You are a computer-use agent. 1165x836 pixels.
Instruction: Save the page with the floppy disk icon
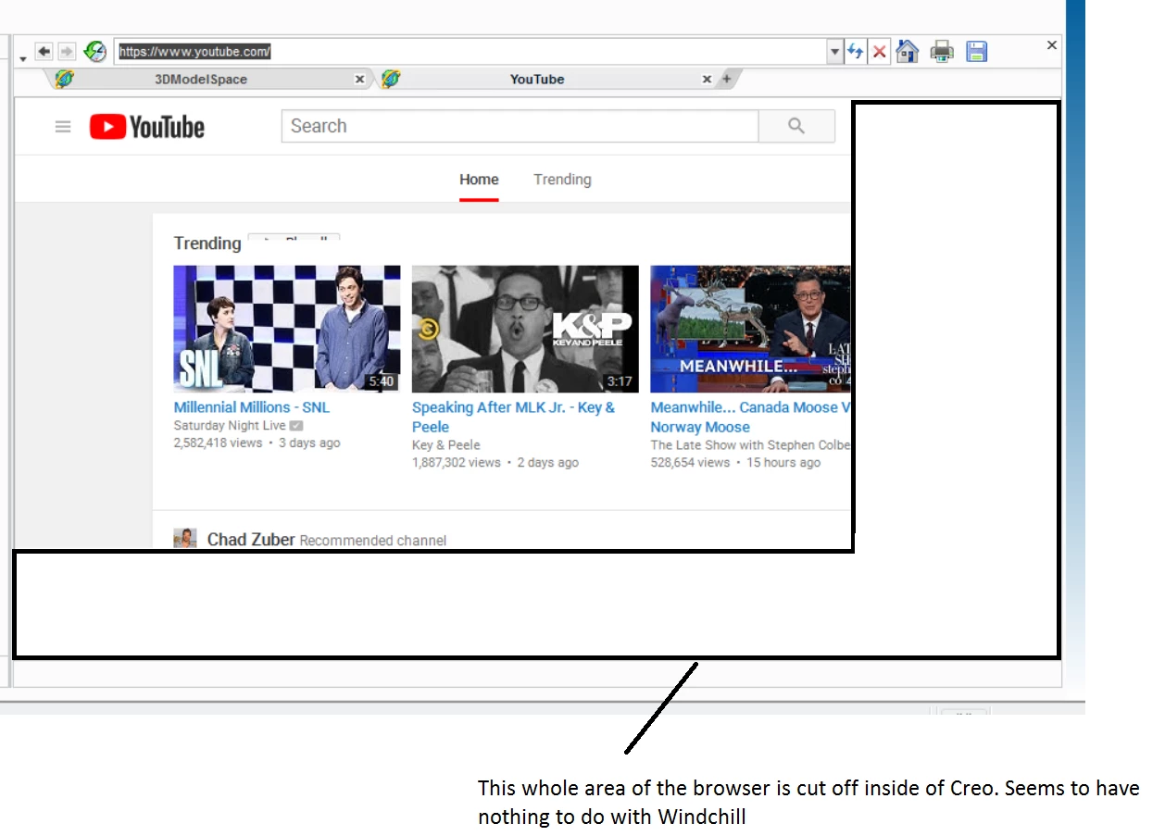[976, 51]
